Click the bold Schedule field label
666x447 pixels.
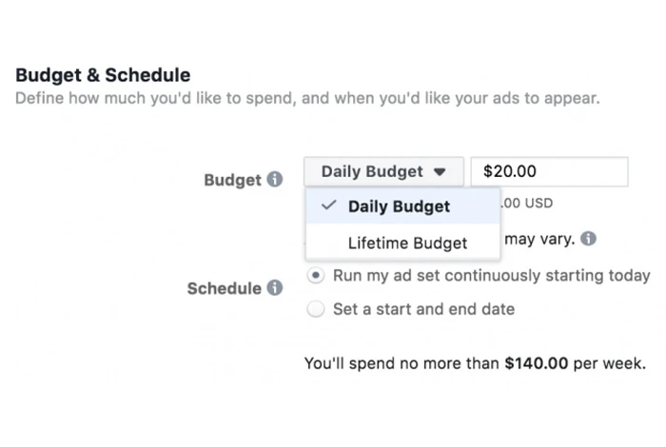coord(225,289)
